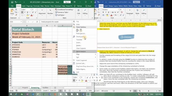Choose Insert Comment in context menu

point(84,60)
